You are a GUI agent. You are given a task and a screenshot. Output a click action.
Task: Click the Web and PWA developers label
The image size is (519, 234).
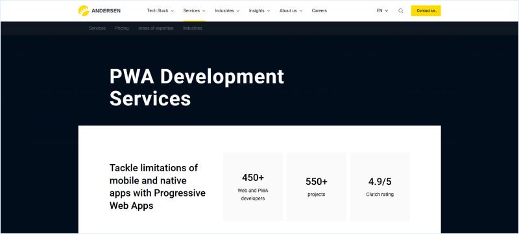[x=253, y=195]
